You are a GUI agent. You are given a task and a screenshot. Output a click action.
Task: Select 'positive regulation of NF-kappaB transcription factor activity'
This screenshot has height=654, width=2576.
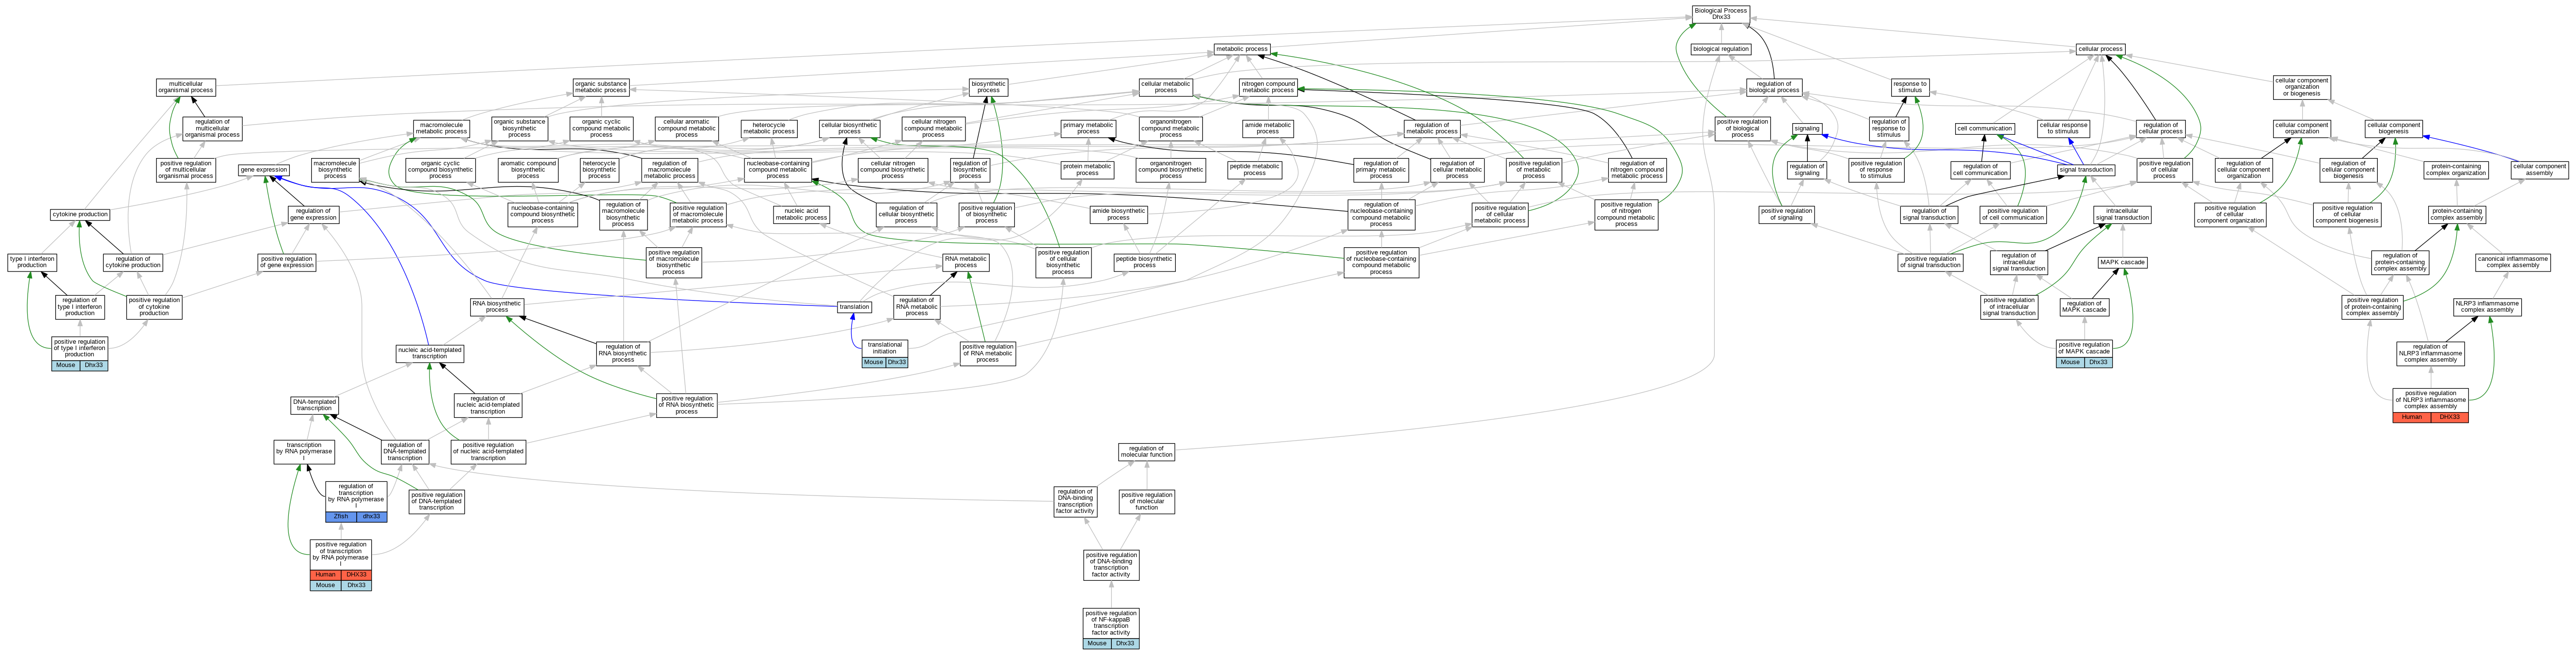[1111, 622]
